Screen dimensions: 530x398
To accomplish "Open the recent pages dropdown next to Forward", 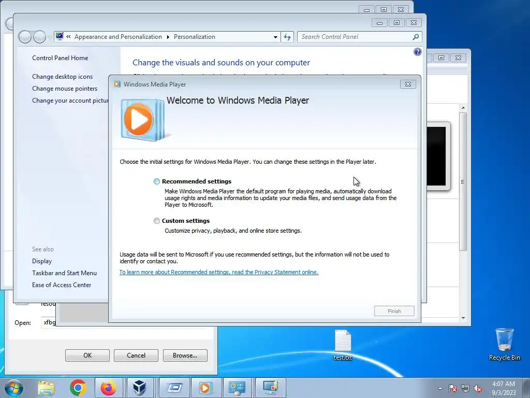I will (x=50, y=37).
